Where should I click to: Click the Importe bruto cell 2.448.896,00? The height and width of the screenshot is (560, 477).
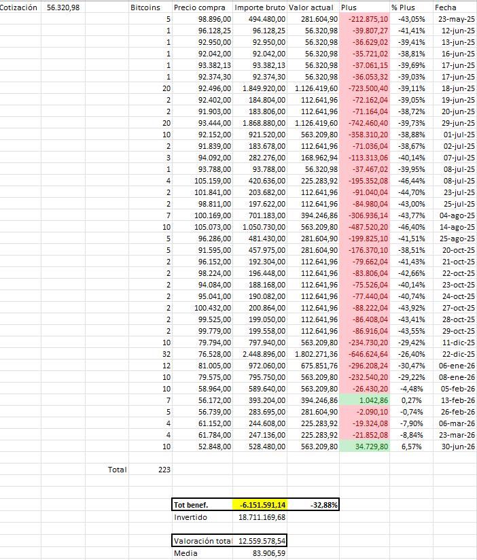tap(260, 354)
